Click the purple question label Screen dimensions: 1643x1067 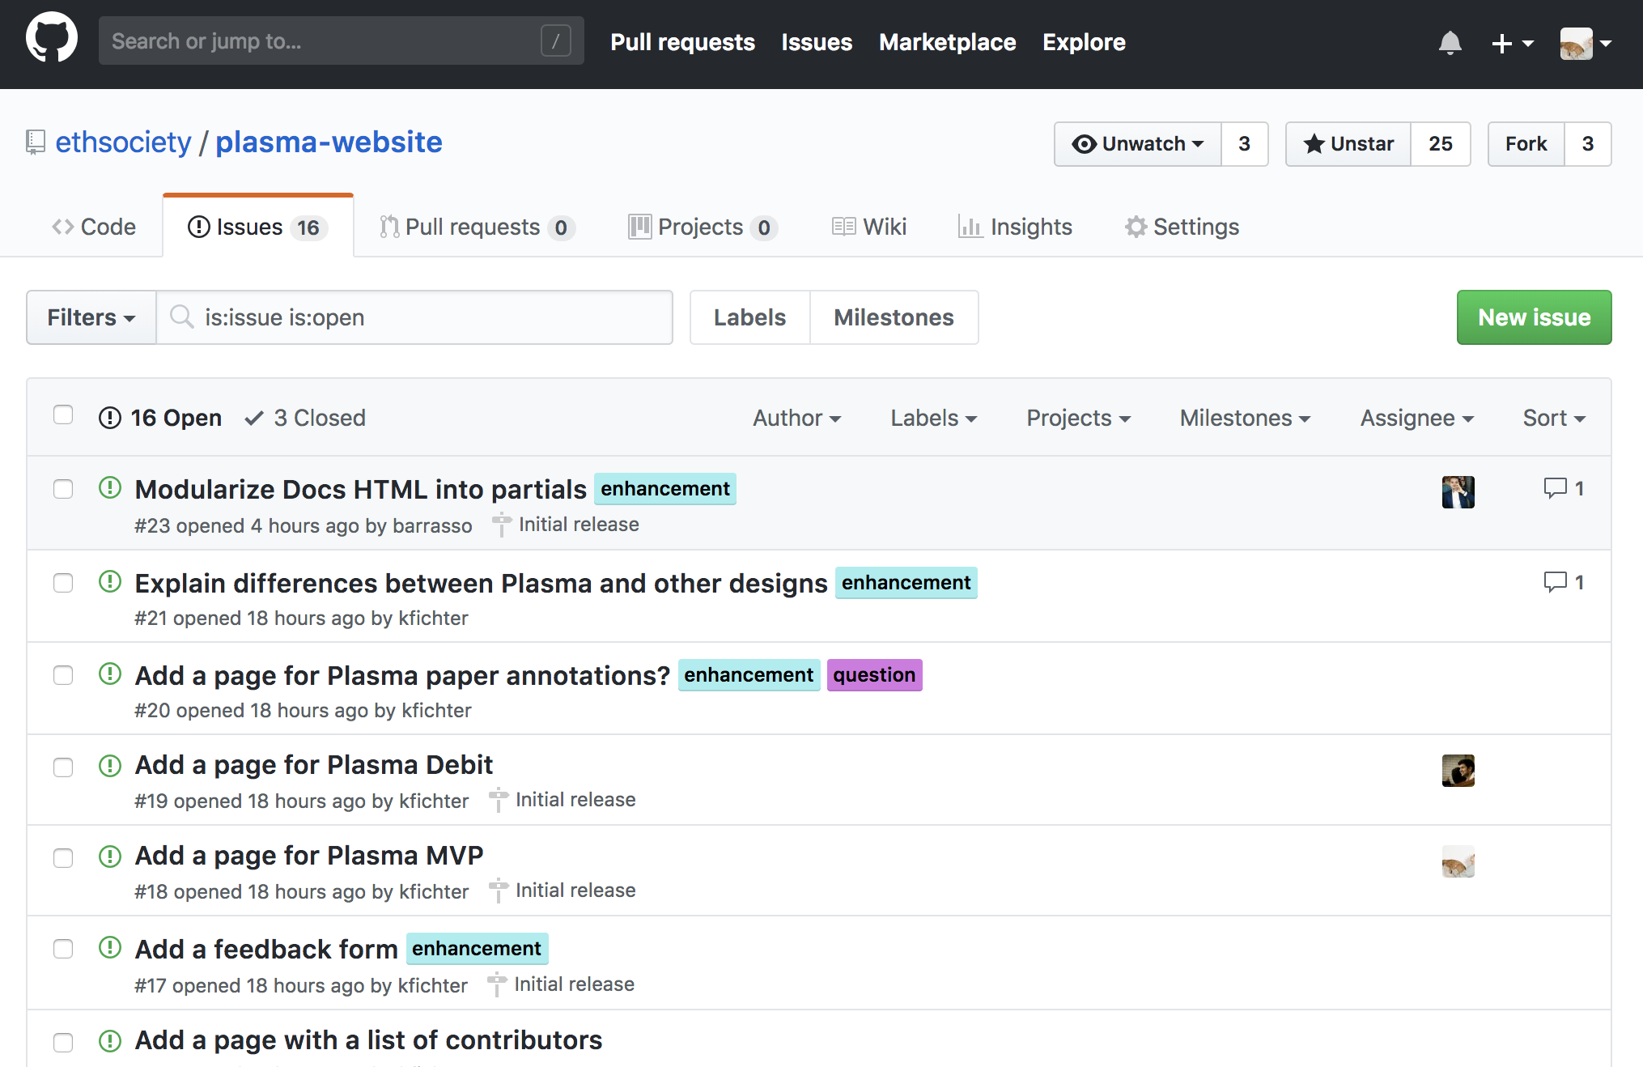(874, 675)
